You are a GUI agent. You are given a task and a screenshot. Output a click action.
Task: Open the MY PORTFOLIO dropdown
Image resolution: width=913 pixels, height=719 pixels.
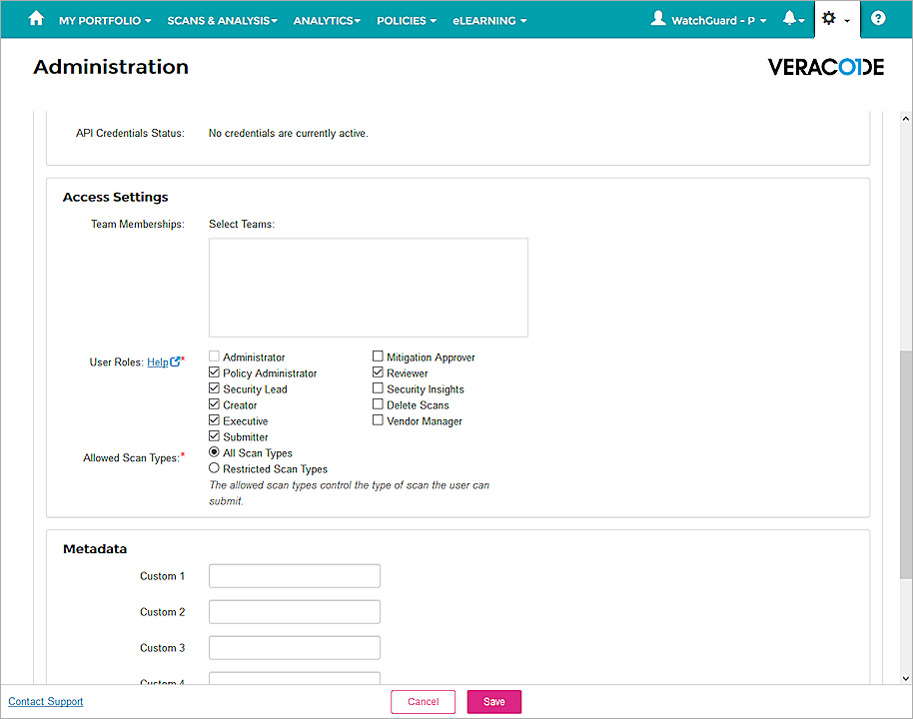(104, 19)
